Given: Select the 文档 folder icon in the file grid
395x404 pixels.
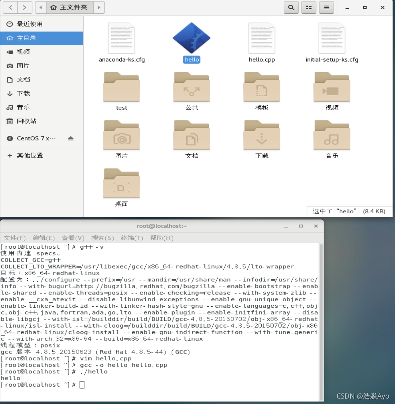Looking at the screenshot, I should (x=192, y=135).
